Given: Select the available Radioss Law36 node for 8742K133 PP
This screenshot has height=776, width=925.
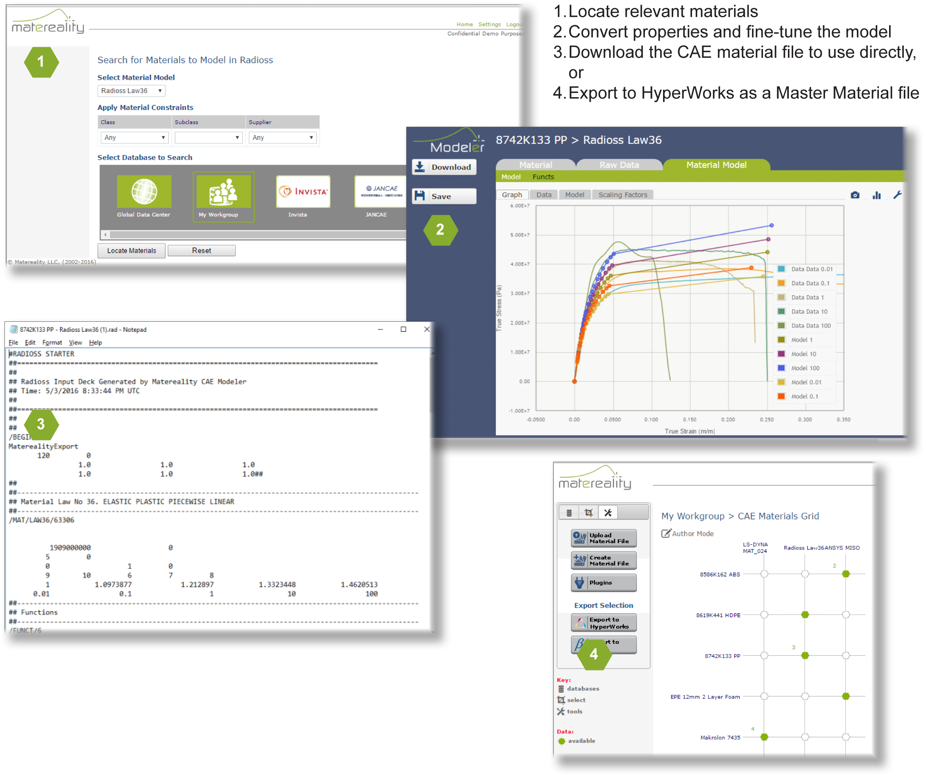Looking at the screenshot, I should (805, 656).
